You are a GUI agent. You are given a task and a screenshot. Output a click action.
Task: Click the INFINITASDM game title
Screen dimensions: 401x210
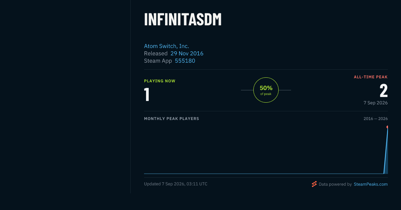pos(183,19)
